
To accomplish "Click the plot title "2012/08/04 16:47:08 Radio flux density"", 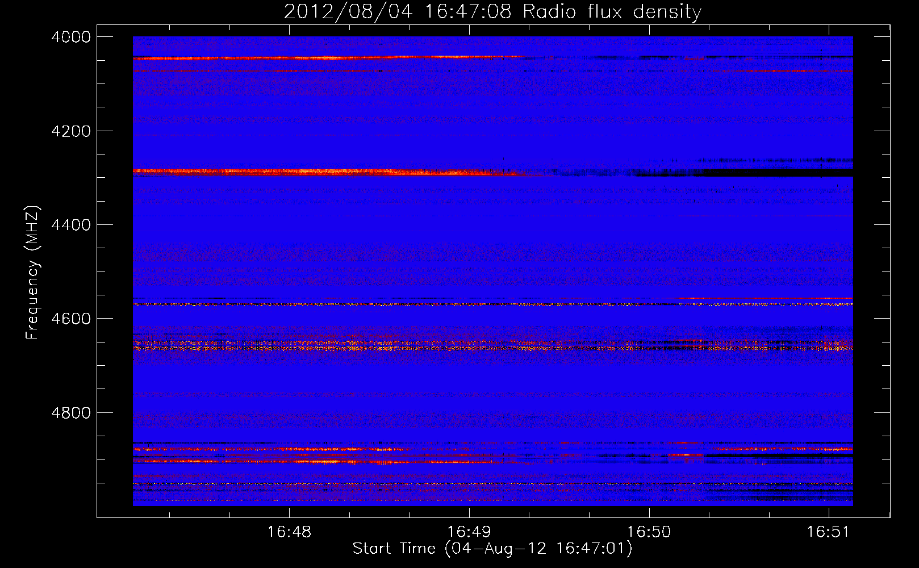I will point(492,12).
